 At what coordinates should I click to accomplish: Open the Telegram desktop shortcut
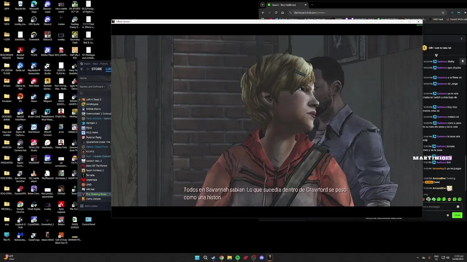coord(47,97)
